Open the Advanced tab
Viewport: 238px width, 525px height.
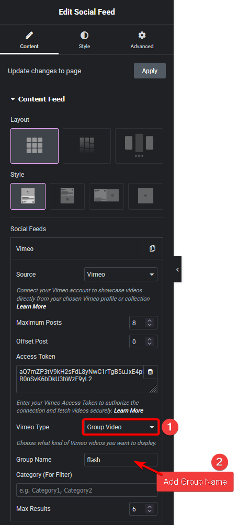coord(142,40)
